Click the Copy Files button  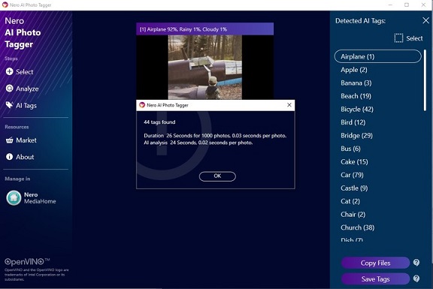click(375, 263)
